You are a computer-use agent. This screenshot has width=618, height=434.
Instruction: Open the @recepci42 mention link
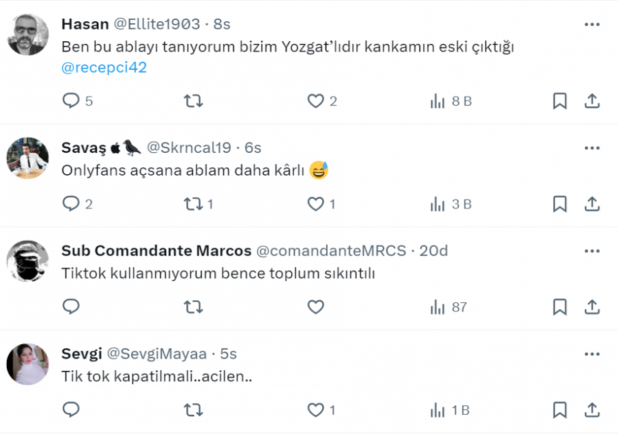coord(104,68)
